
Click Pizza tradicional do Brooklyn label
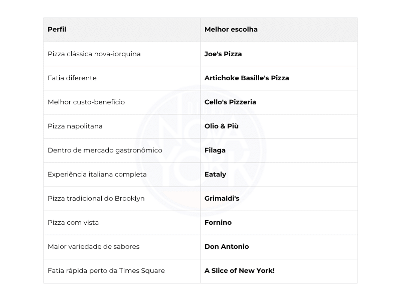tap(96, 199)
